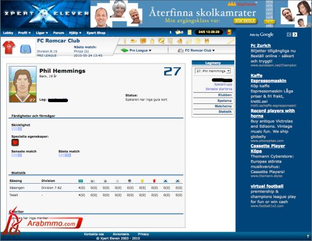Screen dimensions: 312x241
Task: Click Kontakta oss in the footer
Action: point(94,234)
